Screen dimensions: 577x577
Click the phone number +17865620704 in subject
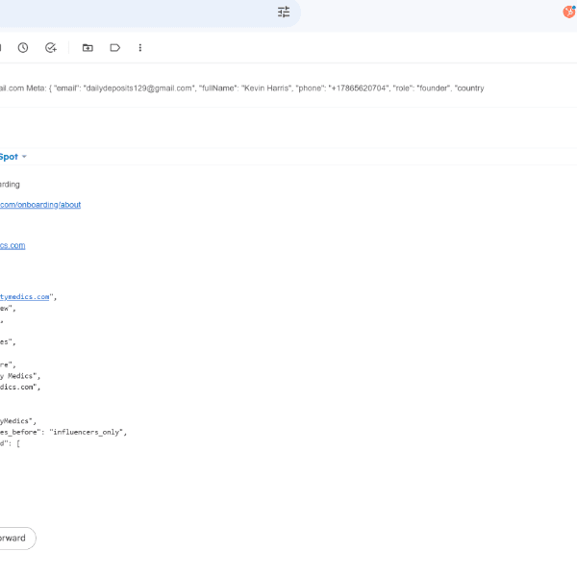359,88
